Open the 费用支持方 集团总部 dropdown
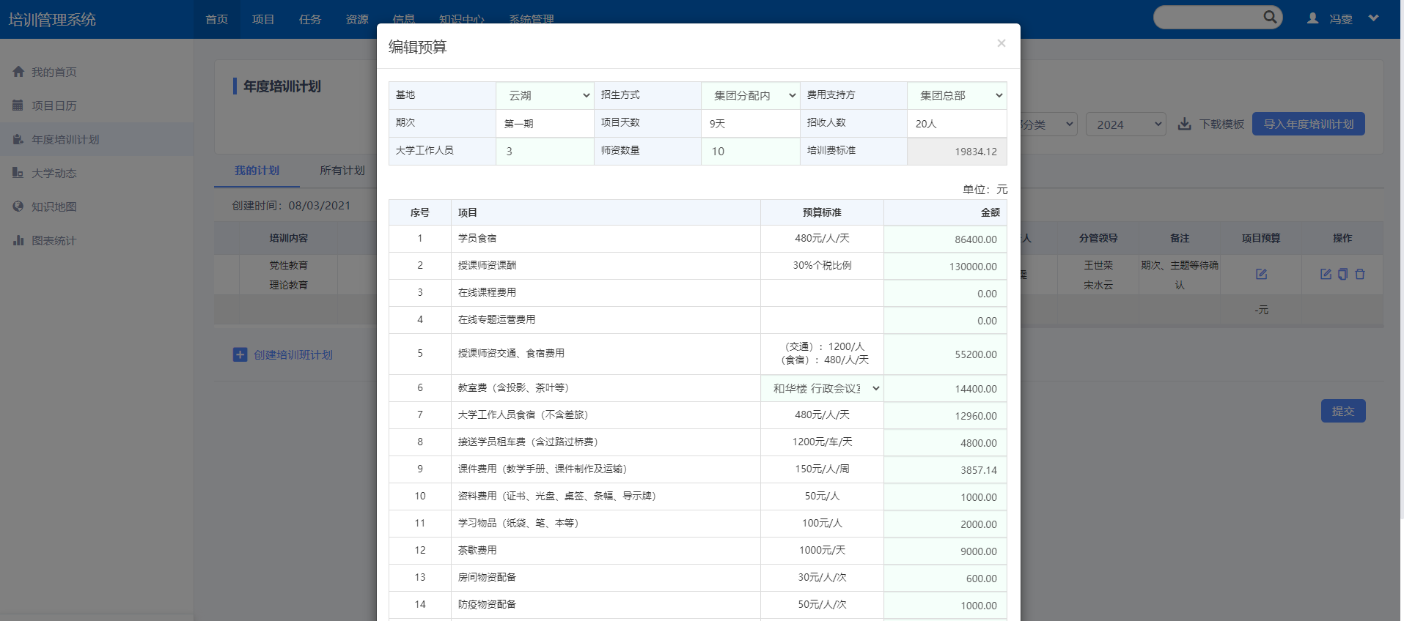1404x621 pixels. pyautogui.click(x=957, y=95)
